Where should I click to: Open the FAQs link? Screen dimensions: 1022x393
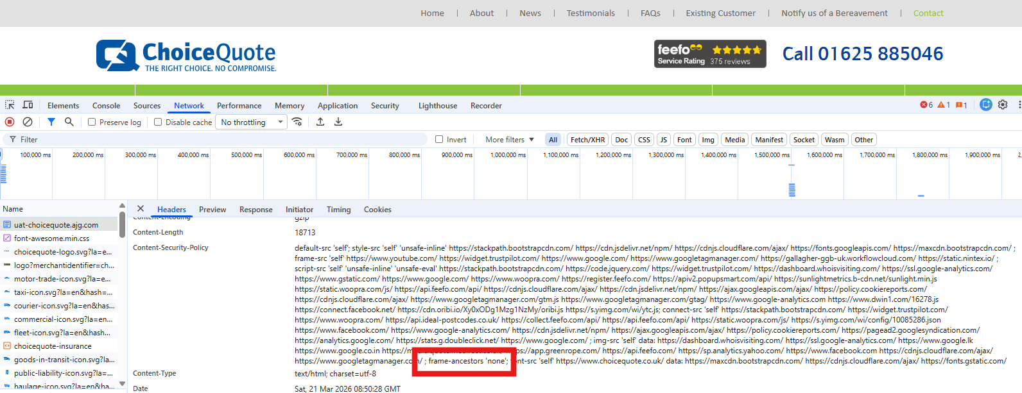(x=650, y=13)
